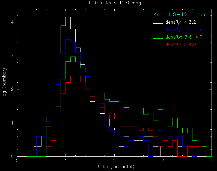
Task: Select the red legend line sample
Action: tap(158, 45)
